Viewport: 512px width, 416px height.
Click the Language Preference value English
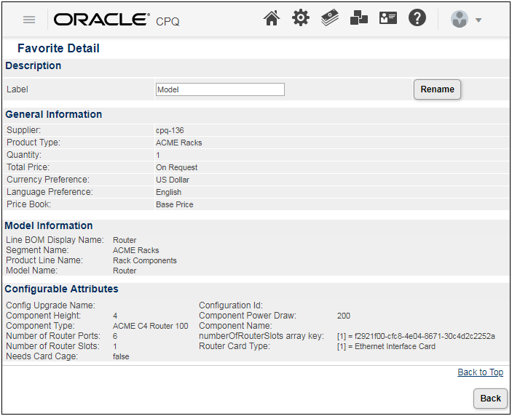point(168,192)
